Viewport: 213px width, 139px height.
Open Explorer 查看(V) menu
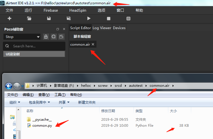point(44,95)
